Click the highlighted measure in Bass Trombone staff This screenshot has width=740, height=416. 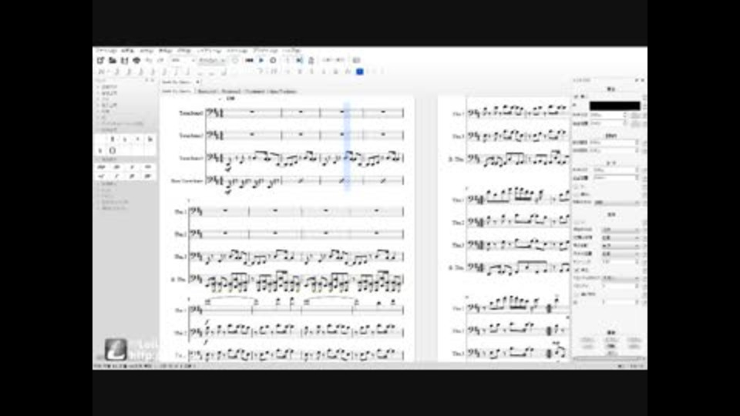tap(341, 180)
